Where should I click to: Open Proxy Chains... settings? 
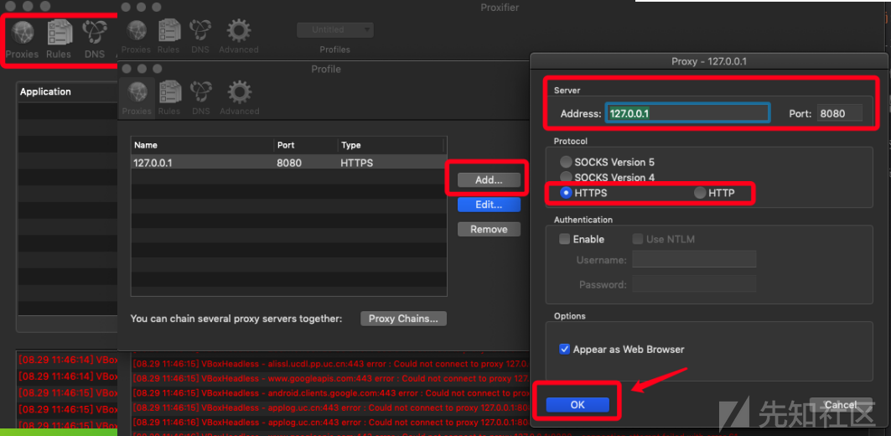(403, 319)
